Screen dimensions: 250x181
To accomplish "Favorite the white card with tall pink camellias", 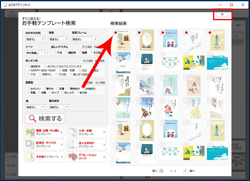I will (163, 100).
